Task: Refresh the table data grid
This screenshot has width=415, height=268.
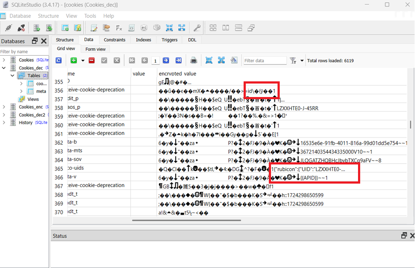Action: 58,60
